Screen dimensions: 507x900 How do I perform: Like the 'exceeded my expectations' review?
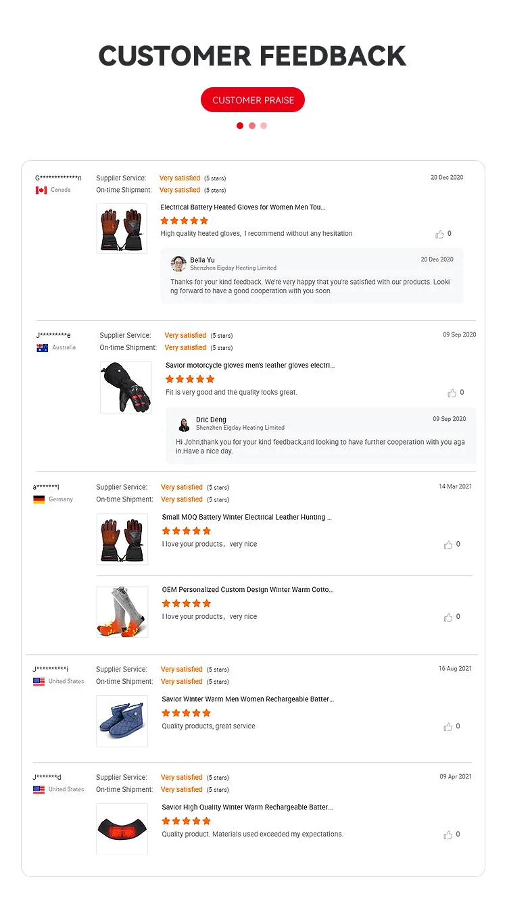pos(448,835)
